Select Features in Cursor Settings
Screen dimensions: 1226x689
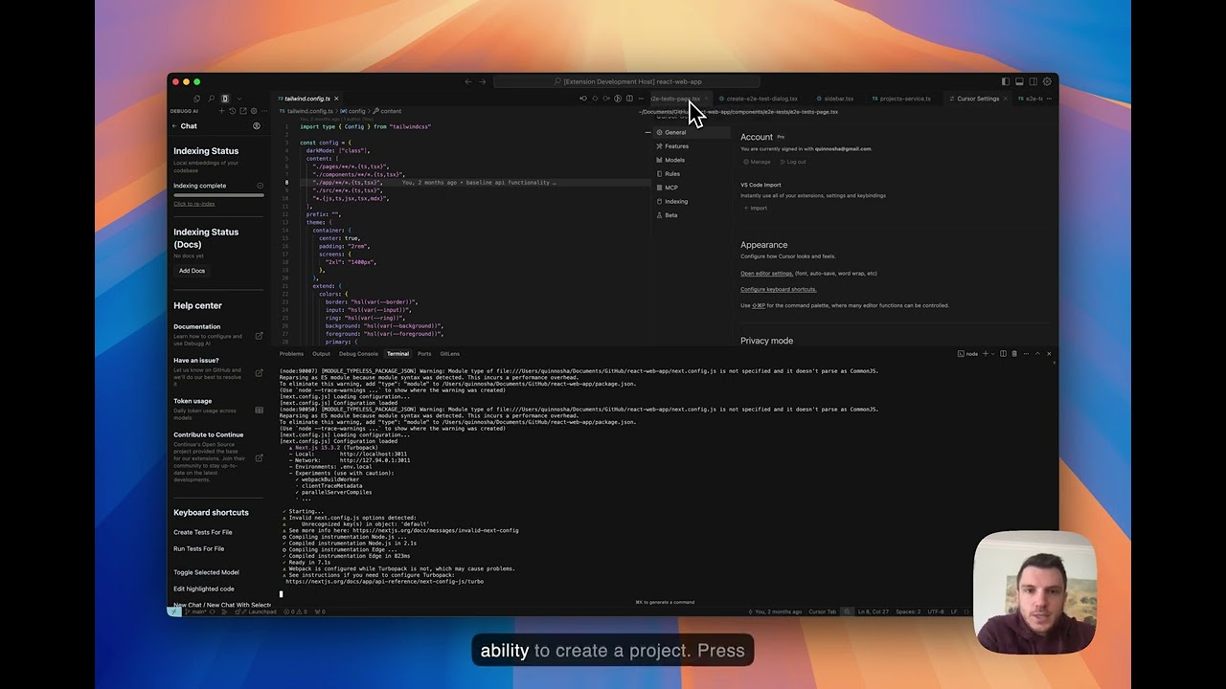point(692,146)
